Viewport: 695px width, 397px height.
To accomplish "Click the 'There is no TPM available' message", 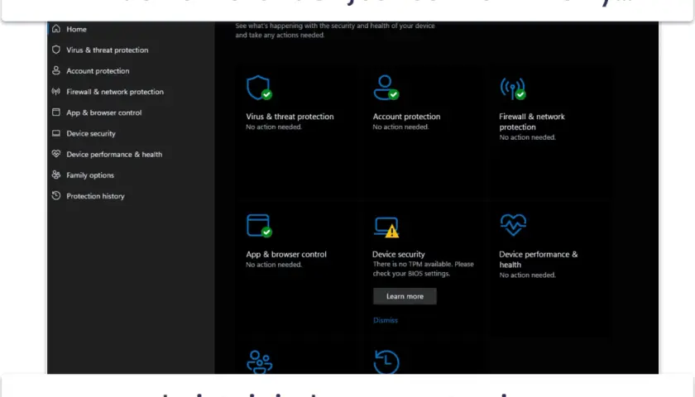I will click(424, 269).
